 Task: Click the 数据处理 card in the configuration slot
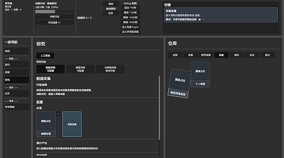click(46, 124)
